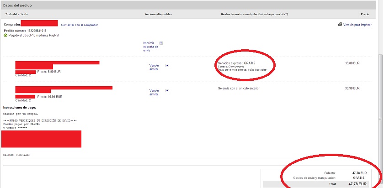Expand Vender similar dropdown for 33,98 EUR row
This screenshot has height=188, width=384.
pyautogui.click(x=167, y=90)
